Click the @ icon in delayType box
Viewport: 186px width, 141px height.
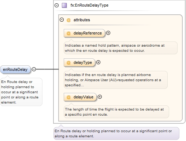[68, 62]
